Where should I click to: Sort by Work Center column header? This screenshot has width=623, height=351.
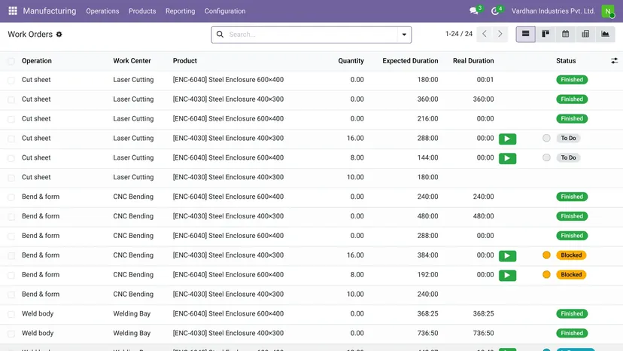pos(132,61)
